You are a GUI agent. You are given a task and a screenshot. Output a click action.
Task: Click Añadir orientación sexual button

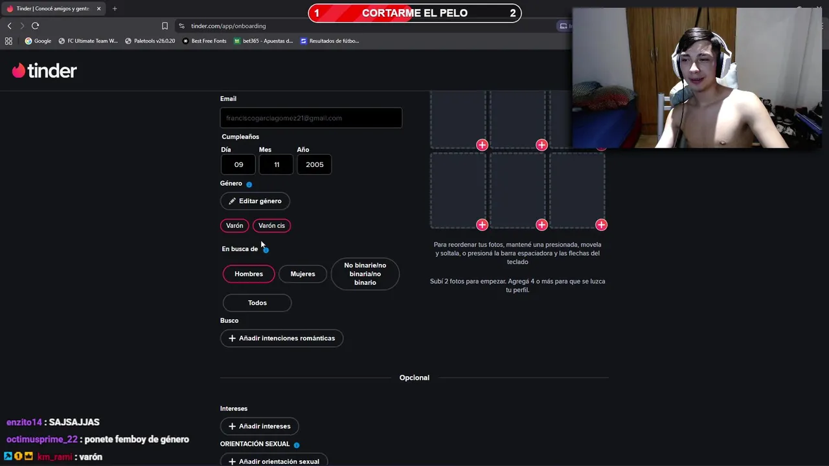click(274, 461)
